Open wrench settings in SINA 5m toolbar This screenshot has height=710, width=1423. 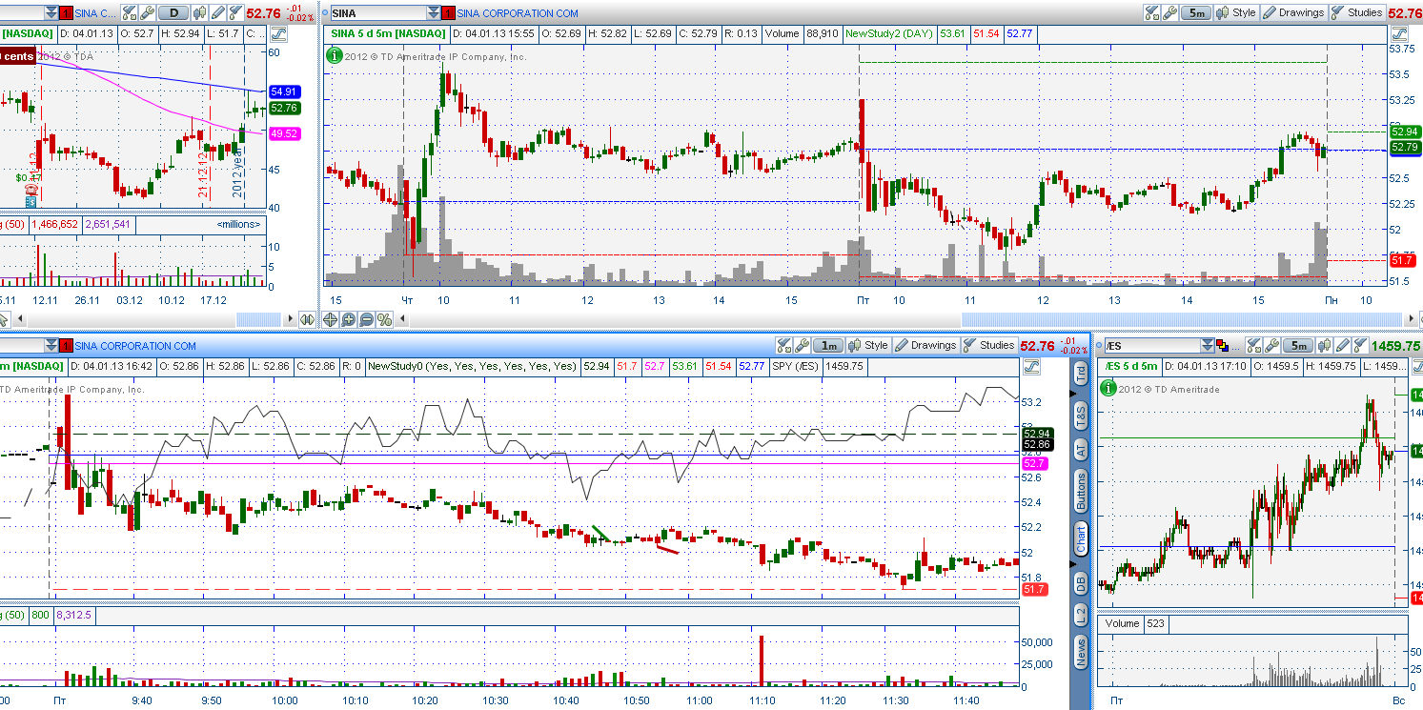1169,12
